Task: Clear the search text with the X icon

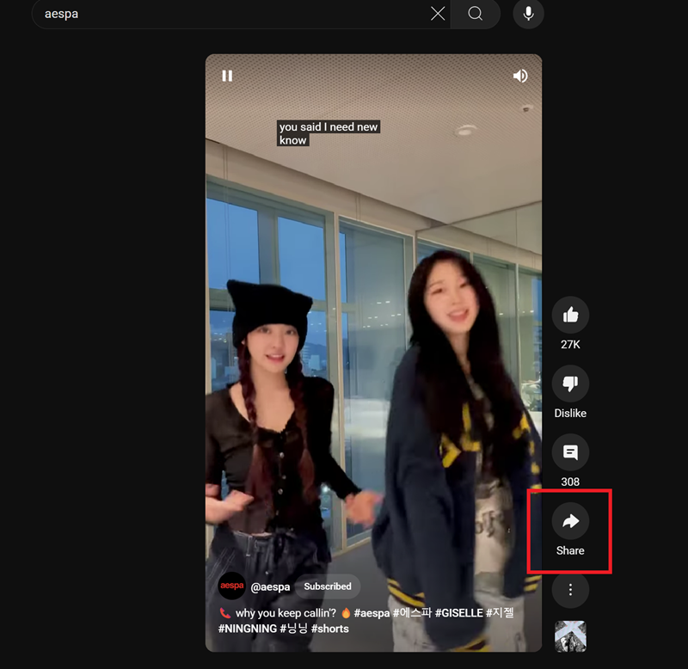Action: 438,14
